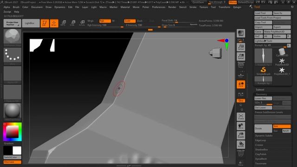
Task: Click the Divide button
Action: [x=263, y=128]
